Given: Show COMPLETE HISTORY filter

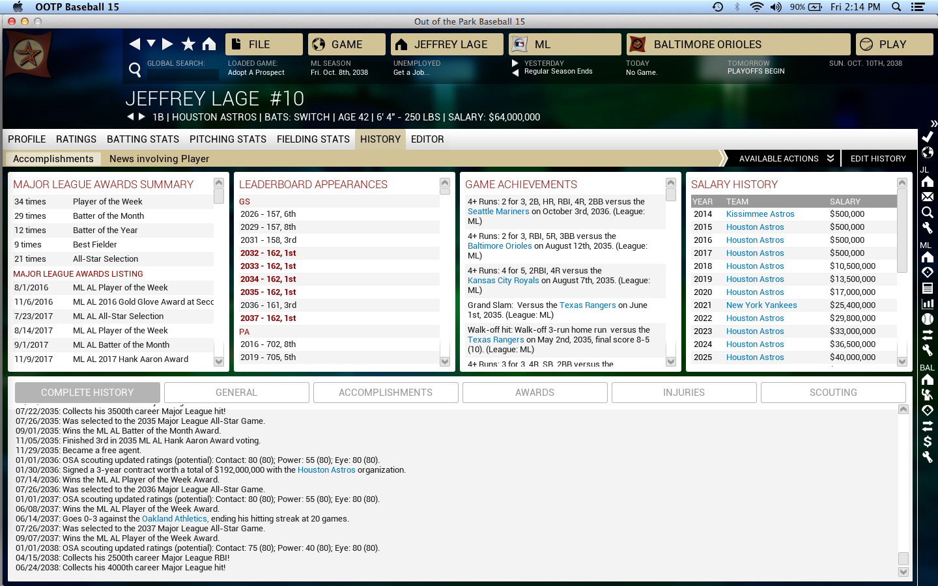Looking at the screenshot, I should coord(87,393).
